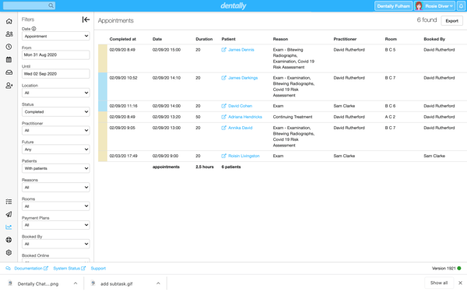The height and width of the screenshot is (292, 467).
Task: Open the Practitioner filter dropdown
Action: (56, 131)
